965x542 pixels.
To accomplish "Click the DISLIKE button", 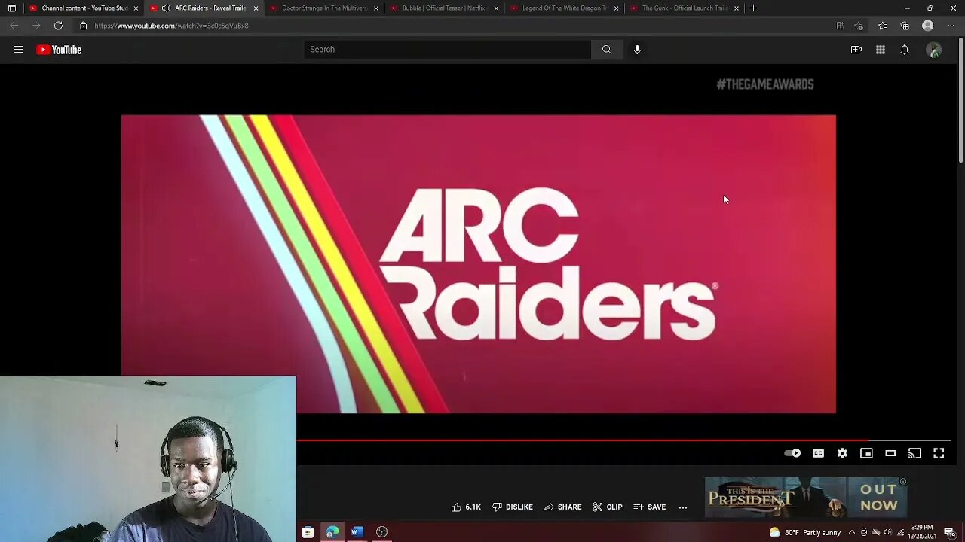I will tap(513, 507).
